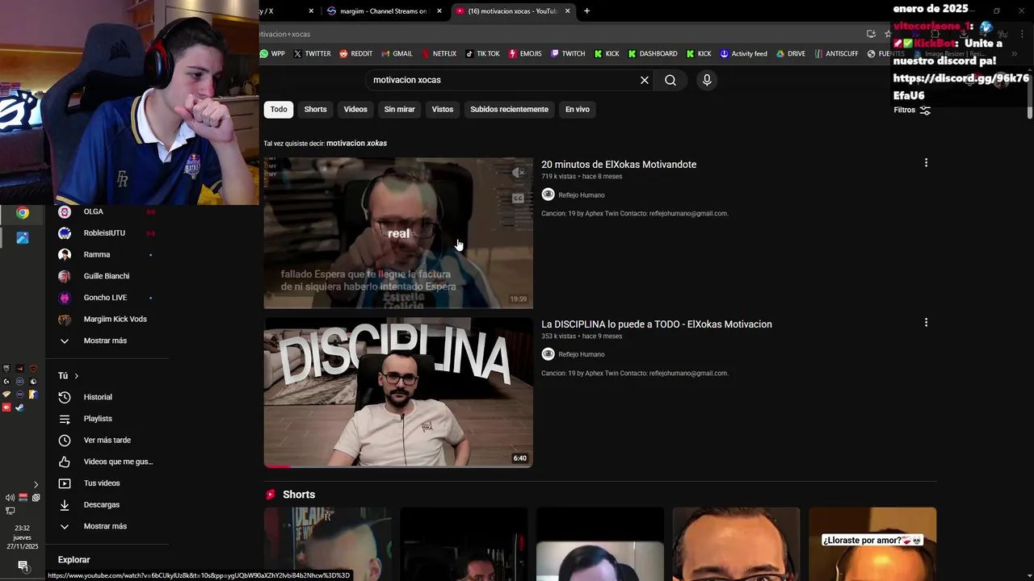
Task: Open Reflejo Humano channel under La DISCIPLINA video
Action: (x=582, y=354)
